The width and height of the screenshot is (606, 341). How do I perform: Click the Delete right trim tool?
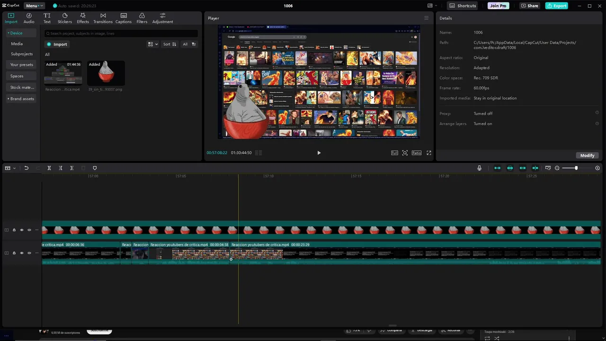click(x=72, y=168)
